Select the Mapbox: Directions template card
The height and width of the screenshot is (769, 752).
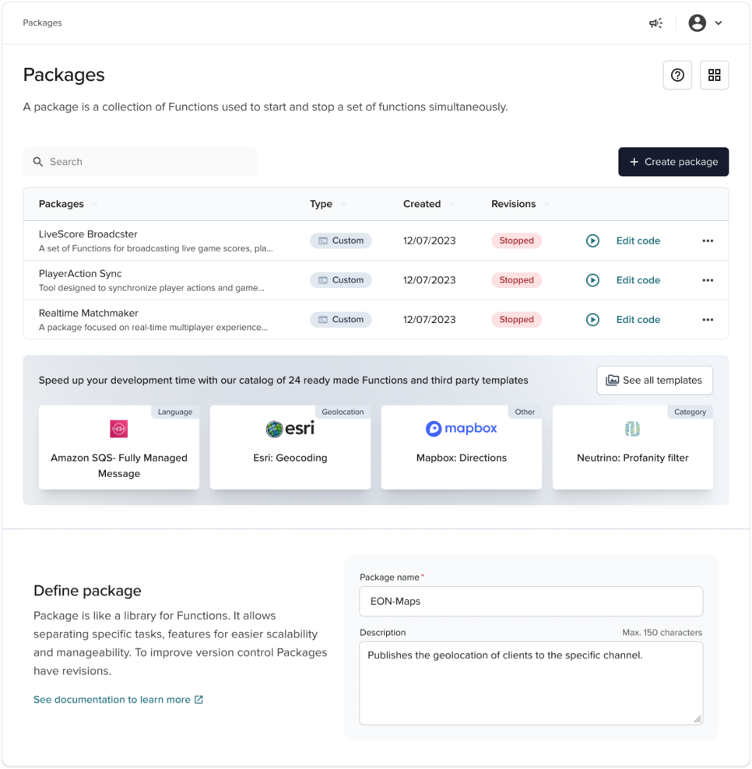(x=461, y=448)
